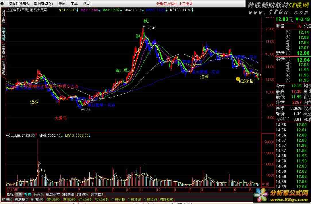Open the 个股资讯 tab

click(x=150, y=199)
